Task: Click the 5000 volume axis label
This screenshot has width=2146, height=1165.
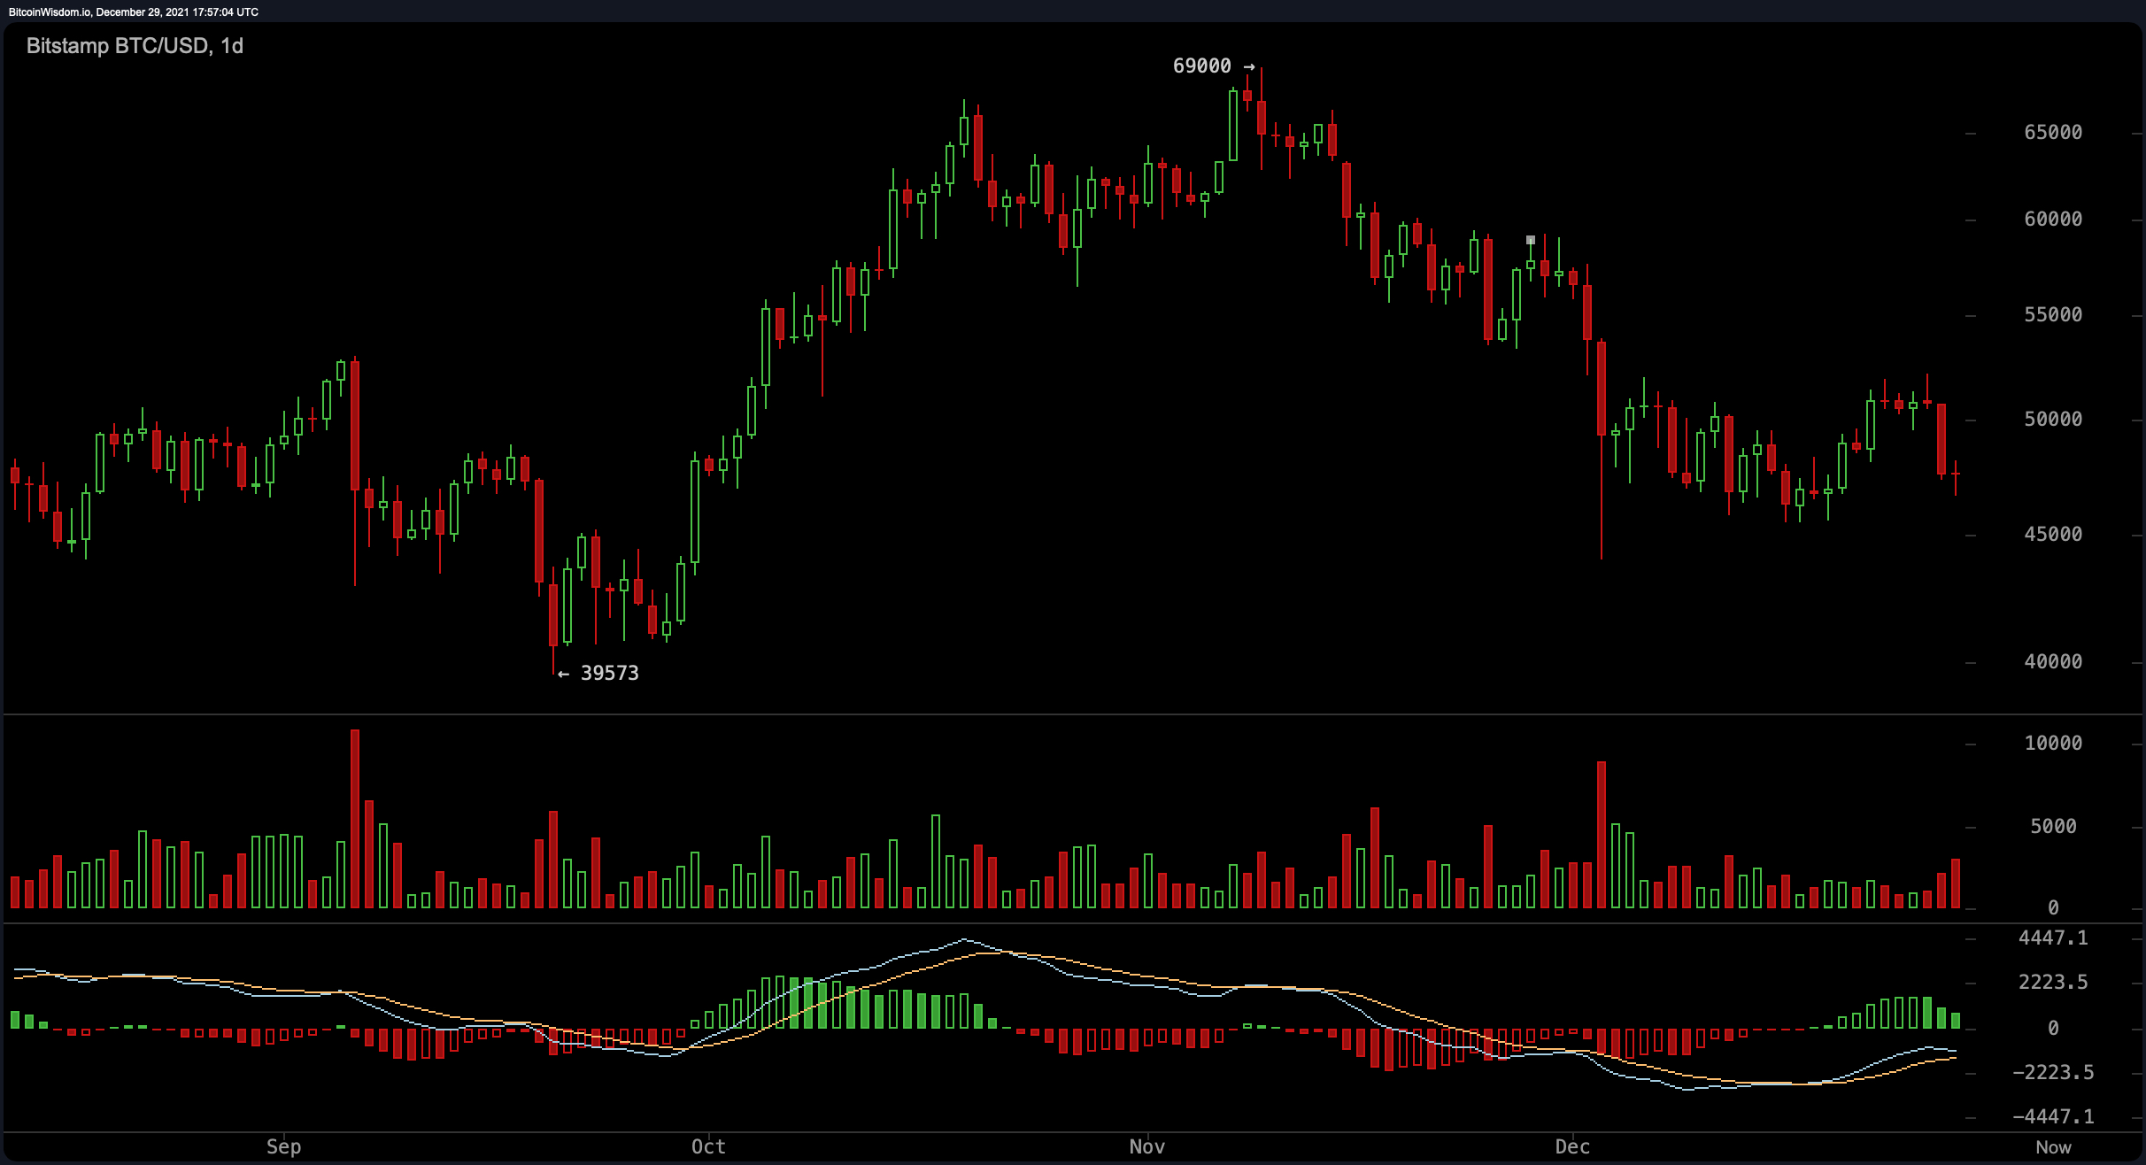Action: point(2053,827)
